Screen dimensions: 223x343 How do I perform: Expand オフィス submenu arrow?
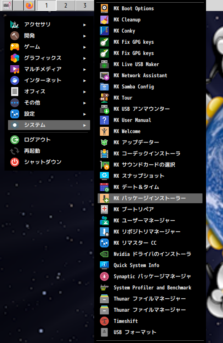point(85,92)
